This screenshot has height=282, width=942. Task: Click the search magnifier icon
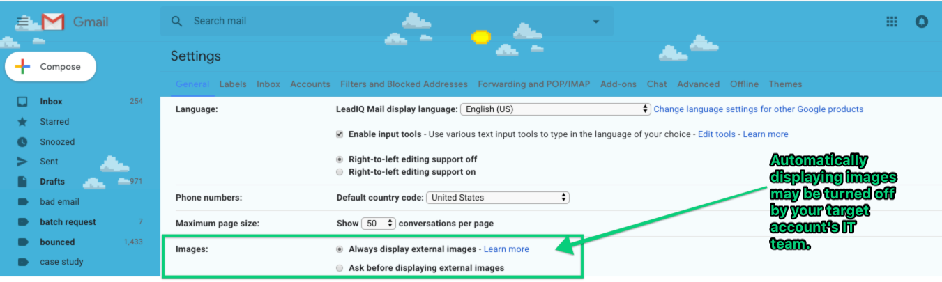178,22
